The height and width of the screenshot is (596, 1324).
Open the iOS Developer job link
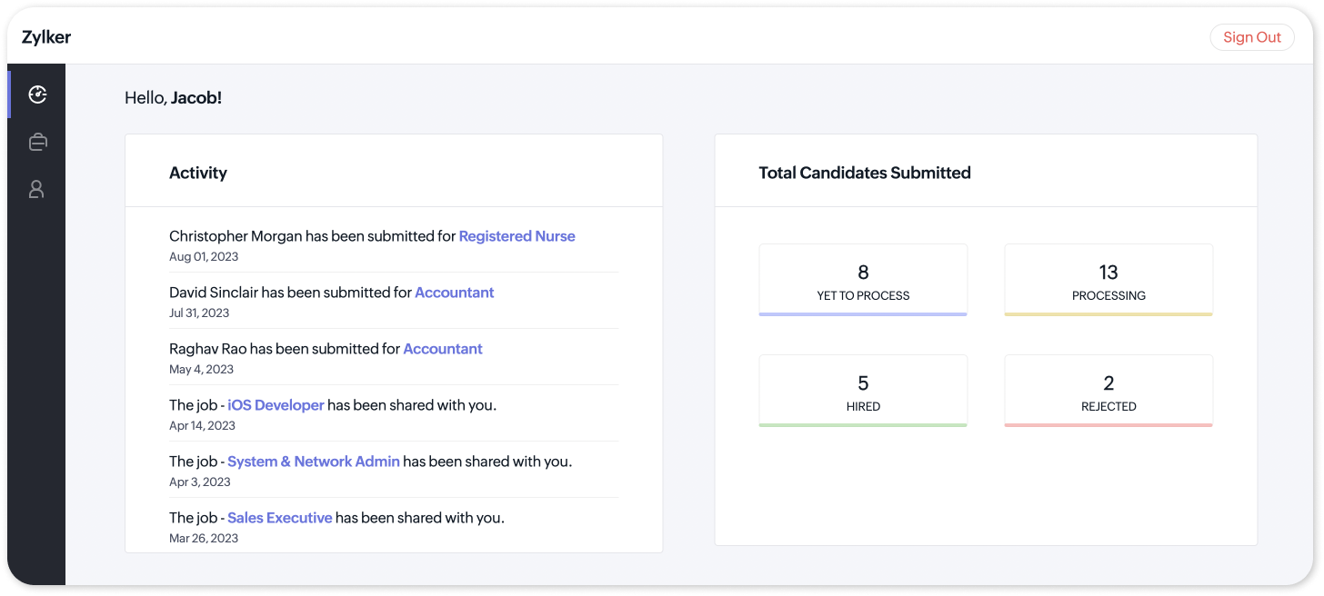pyautogui.click(x=276, y=405)
